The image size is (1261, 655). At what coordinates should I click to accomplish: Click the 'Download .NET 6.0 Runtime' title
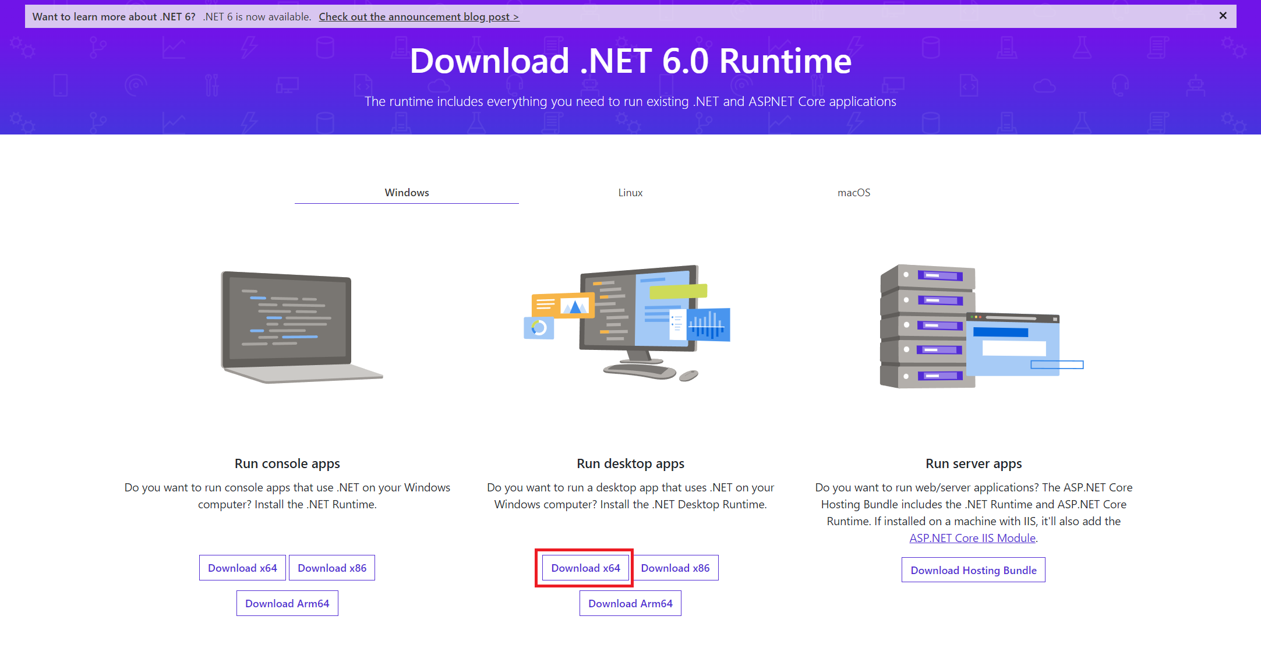[x=630, y=61]
